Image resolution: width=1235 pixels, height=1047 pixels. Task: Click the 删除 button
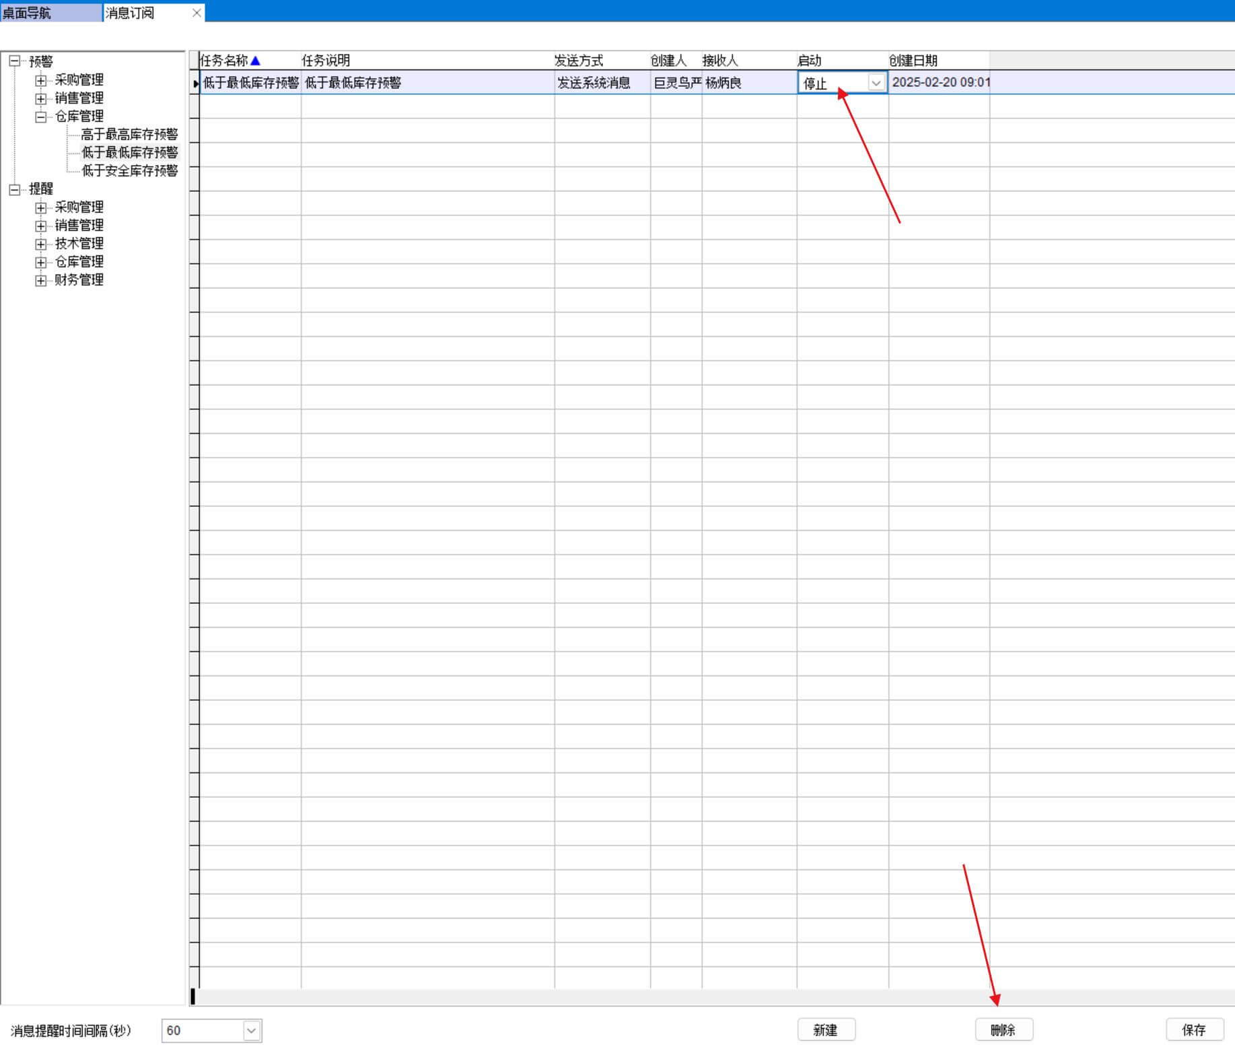click(x=1003, y=1029)
